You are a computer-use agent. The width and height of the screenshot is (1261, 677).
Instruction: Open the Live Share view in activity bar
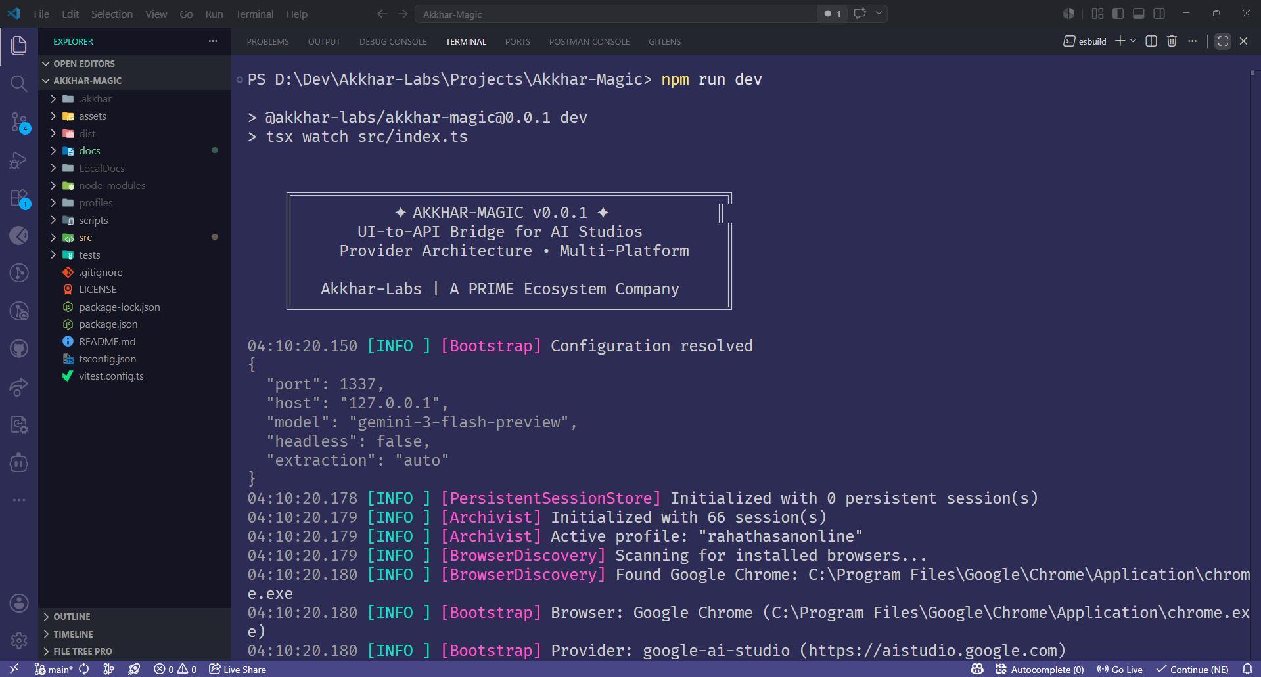click(19, 387)
